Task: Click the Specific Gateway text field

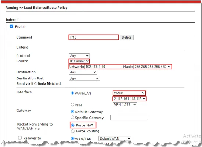Action: pyautogui.click(x=129, y=118)
